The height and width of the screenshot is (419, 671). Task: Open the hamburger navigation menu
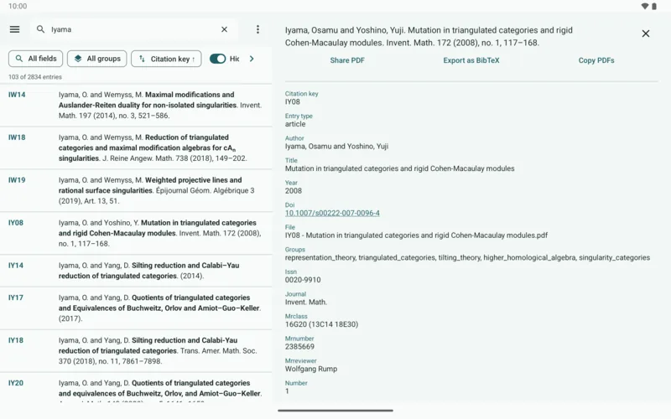click(14, 29)
